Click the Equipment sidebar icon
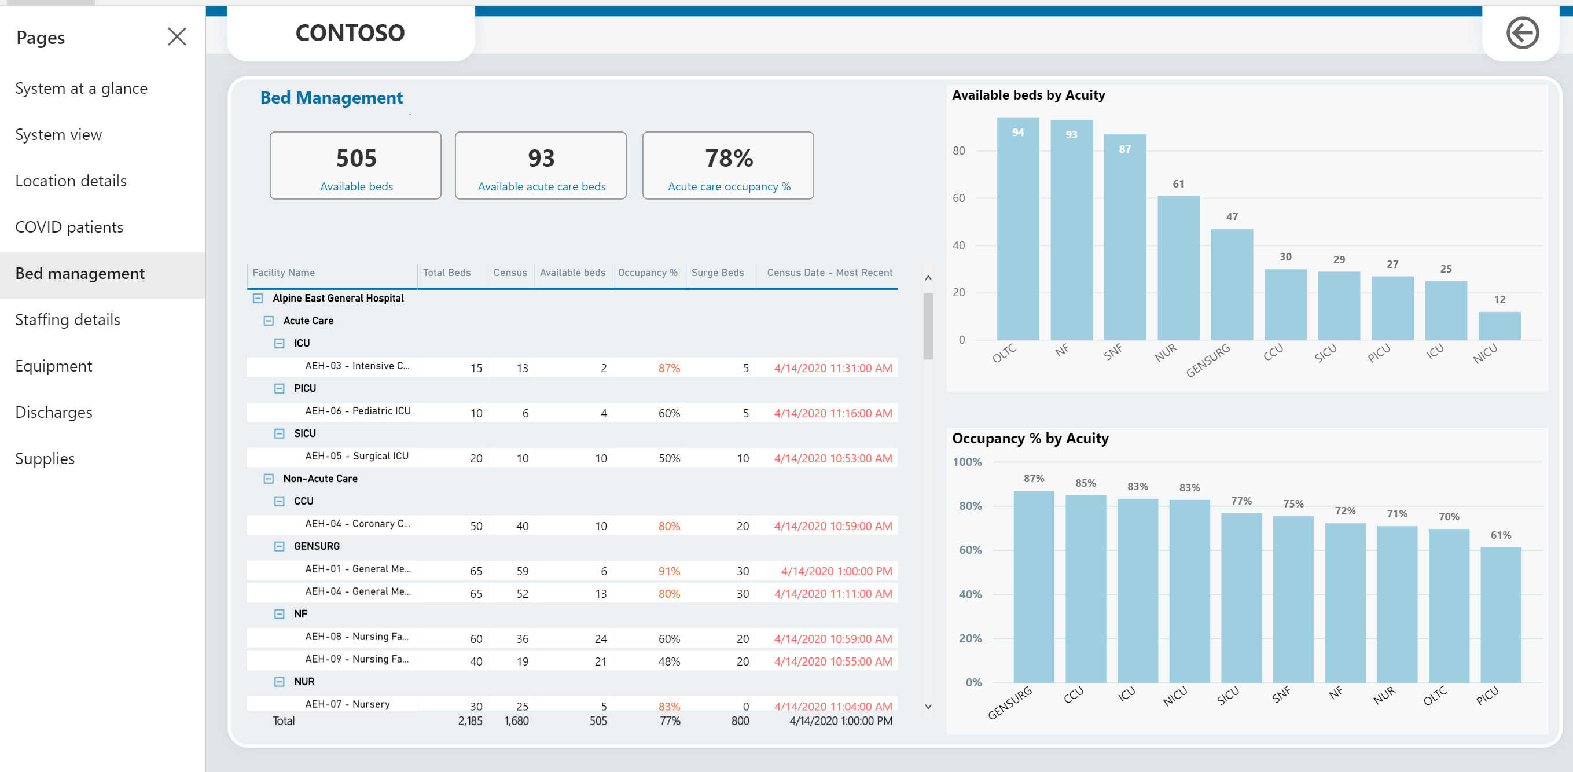The width and height of the screenshot is (1573, 772). coord(54,366)
